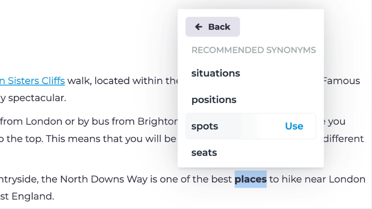Click "North Downs Way" in the text
The width and height of the screenshot is (372, 209).
tap(95, 179)
